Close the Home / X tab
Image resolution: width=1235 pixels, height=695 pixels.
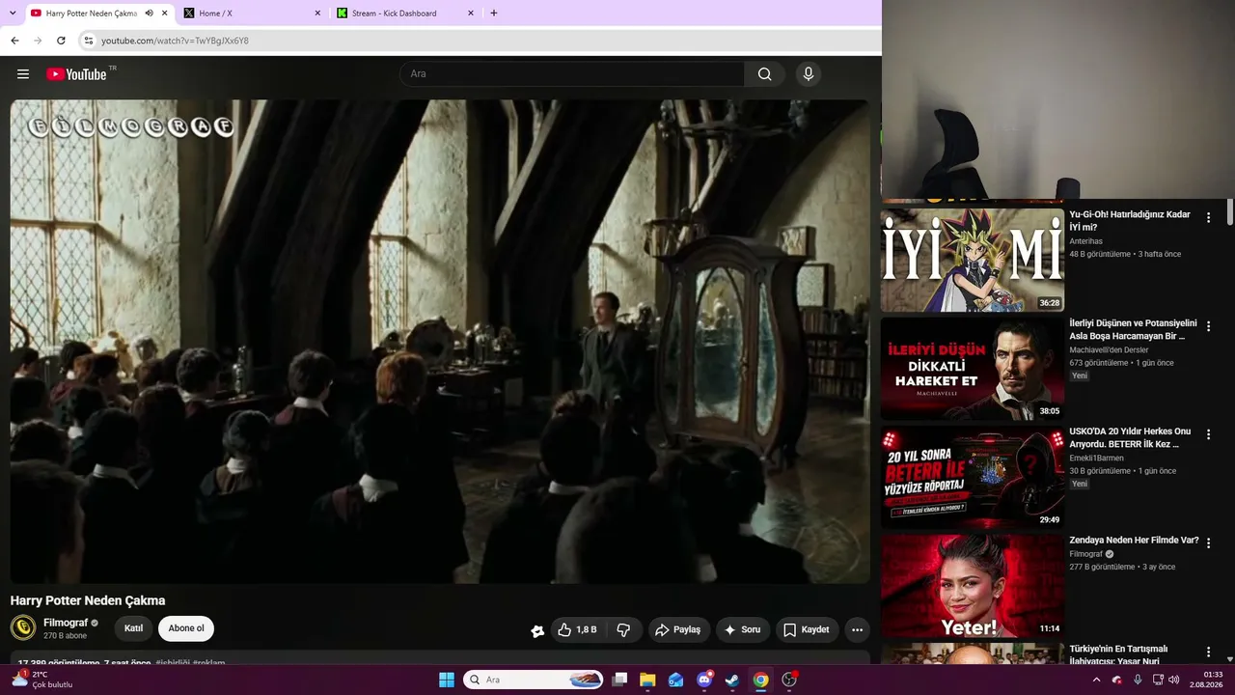[317, 14]
